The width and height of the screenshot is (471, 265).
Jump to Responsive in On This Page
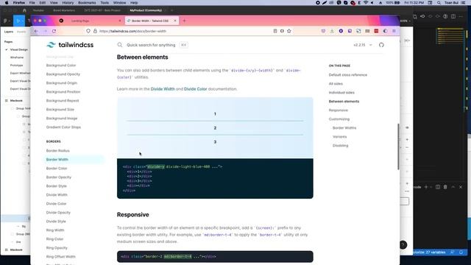[x=339, y=110]
